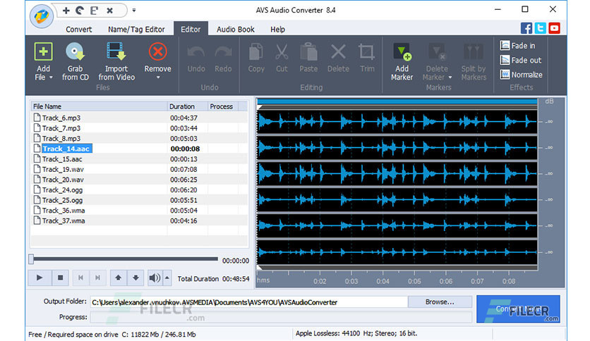Sort by Duration column header
This screenshot has width=590, height=341.
[x=188, y=106]
